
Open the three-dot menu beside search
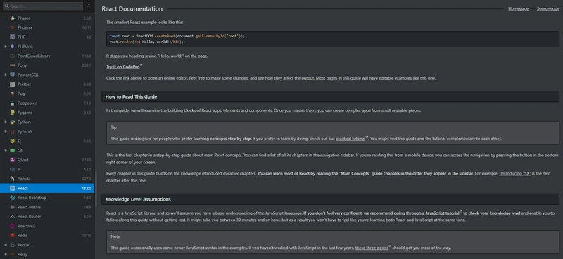point(89,6)
